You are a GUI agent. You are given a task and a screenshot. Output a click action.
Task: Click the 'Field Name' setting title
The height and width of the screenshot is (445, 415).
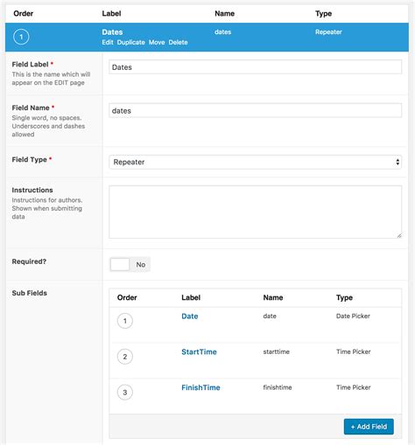(31, 108)
